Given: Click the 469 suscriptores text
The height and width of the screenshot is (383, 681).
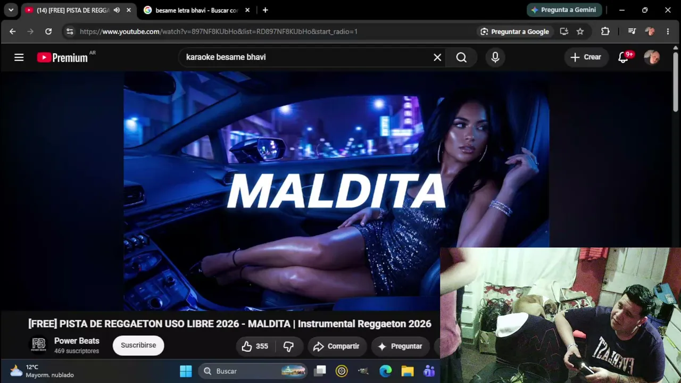Looking at the screenshot, I should coord(77,351).
